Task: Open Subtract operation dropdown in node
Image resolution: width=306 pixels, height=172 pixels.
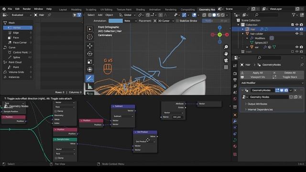Action: tap(123, 116)
